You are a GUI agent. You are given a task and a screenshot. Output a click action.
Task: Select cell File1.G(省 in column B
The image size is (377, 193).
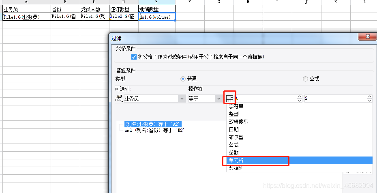click(65, 17)
